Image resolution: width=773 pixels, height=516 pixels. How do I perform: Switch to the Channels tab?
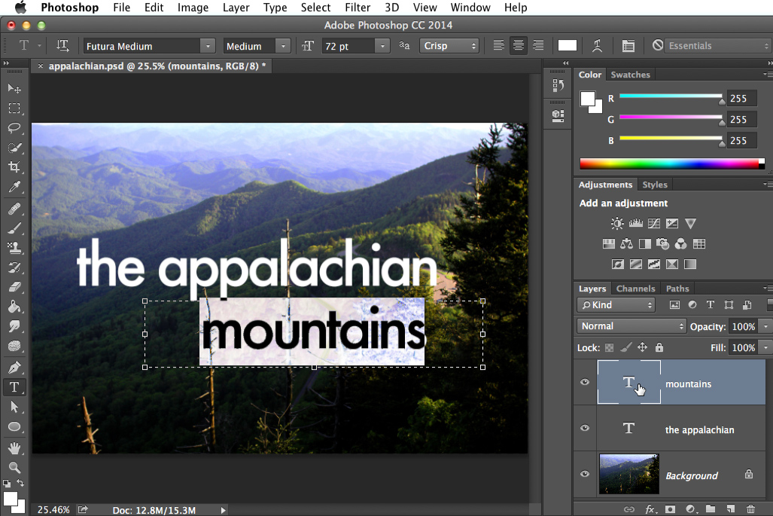click(x=635, y=288)
